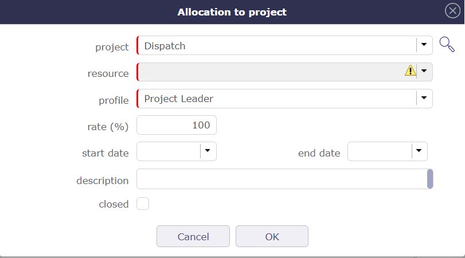Click the rate (%) input field
The height and width of the screenshot is (258, 465).
[x=177, y=125]
